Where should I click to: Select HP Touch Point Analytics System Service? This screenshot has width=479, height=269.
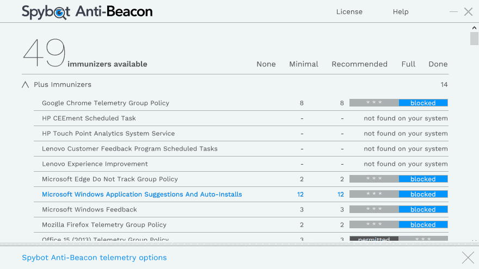pos(108,133)
